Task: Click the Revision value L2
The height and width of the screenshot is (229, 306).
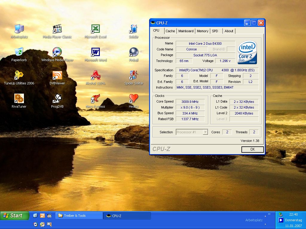Action: [x=251, y=82]
